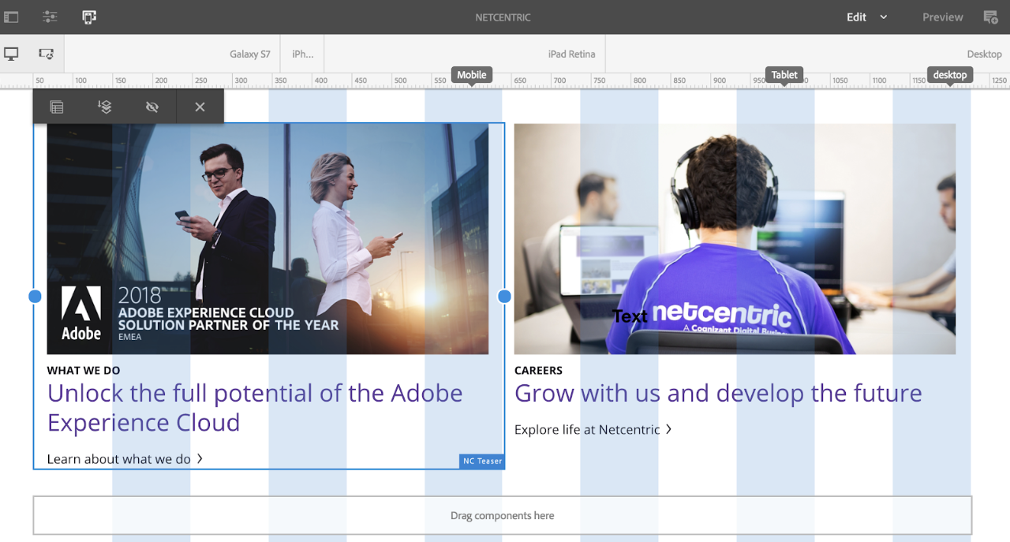
Task: Follow the 'Learn about what we do' link
Action: 125,458
